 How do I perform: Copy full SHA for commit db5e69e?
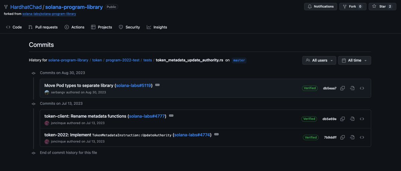click(x=343, y=119)
